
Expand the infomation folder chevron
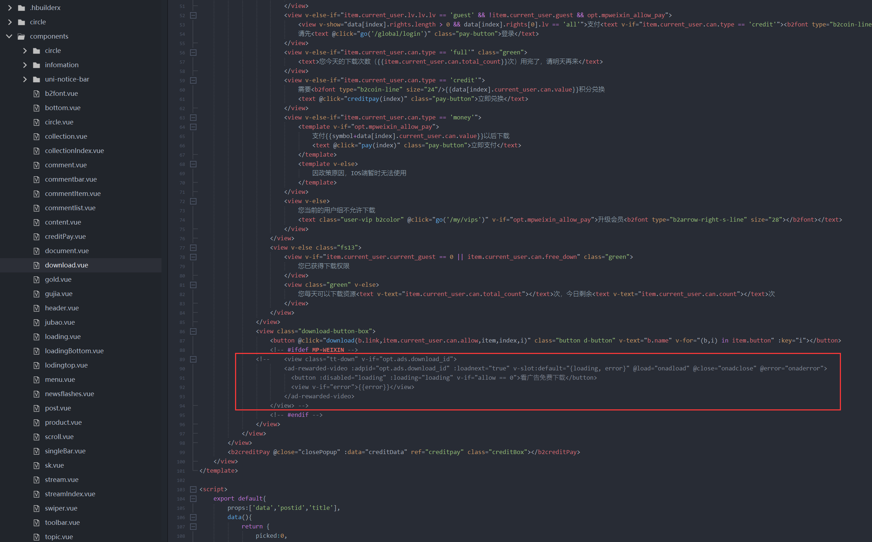point(25,65)
